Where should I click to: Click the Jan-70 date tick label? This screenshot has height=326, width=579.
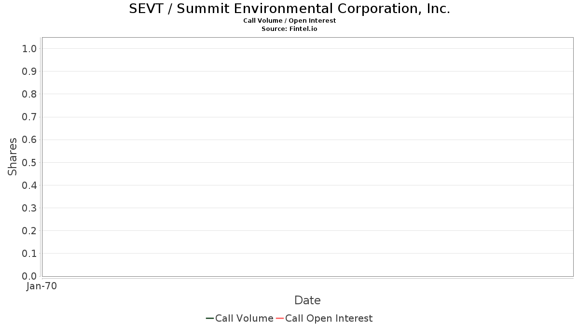pos(42,286)
